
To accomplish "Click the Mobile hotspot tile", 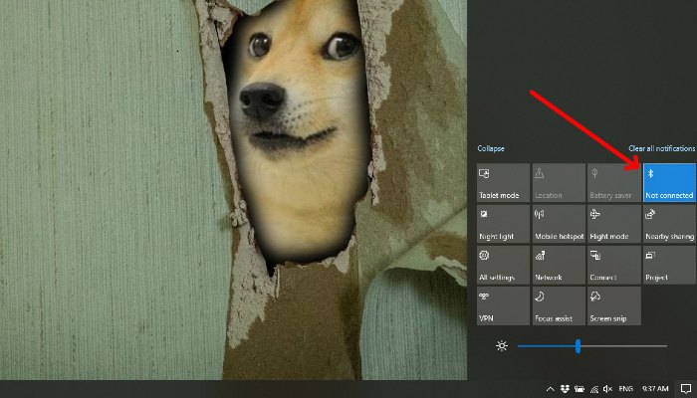I will (559, 224).
